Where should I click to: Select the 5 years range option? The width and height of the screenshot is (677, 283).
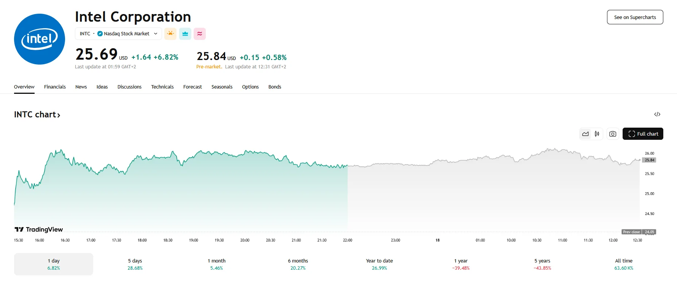(542, 264)
